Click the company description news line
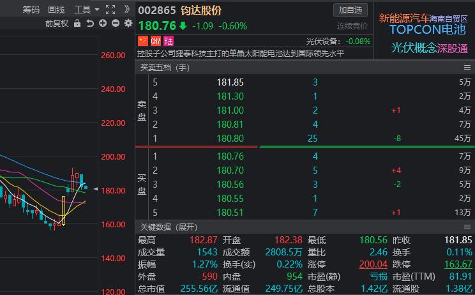Screen dimensions: 475x295 pyautogui.click(x=241, y=54)
